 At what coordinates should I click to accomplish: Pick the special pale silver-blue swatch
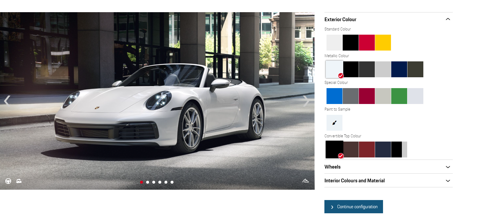415,96
